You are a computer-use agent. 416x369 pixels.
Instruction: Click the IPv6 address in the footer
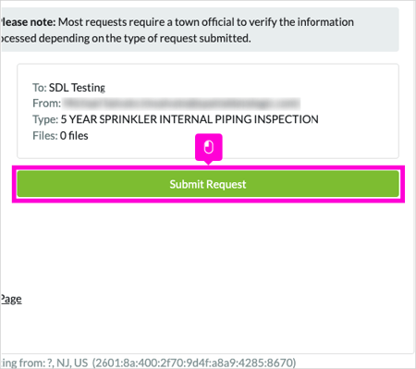click(x=194, y=363)
